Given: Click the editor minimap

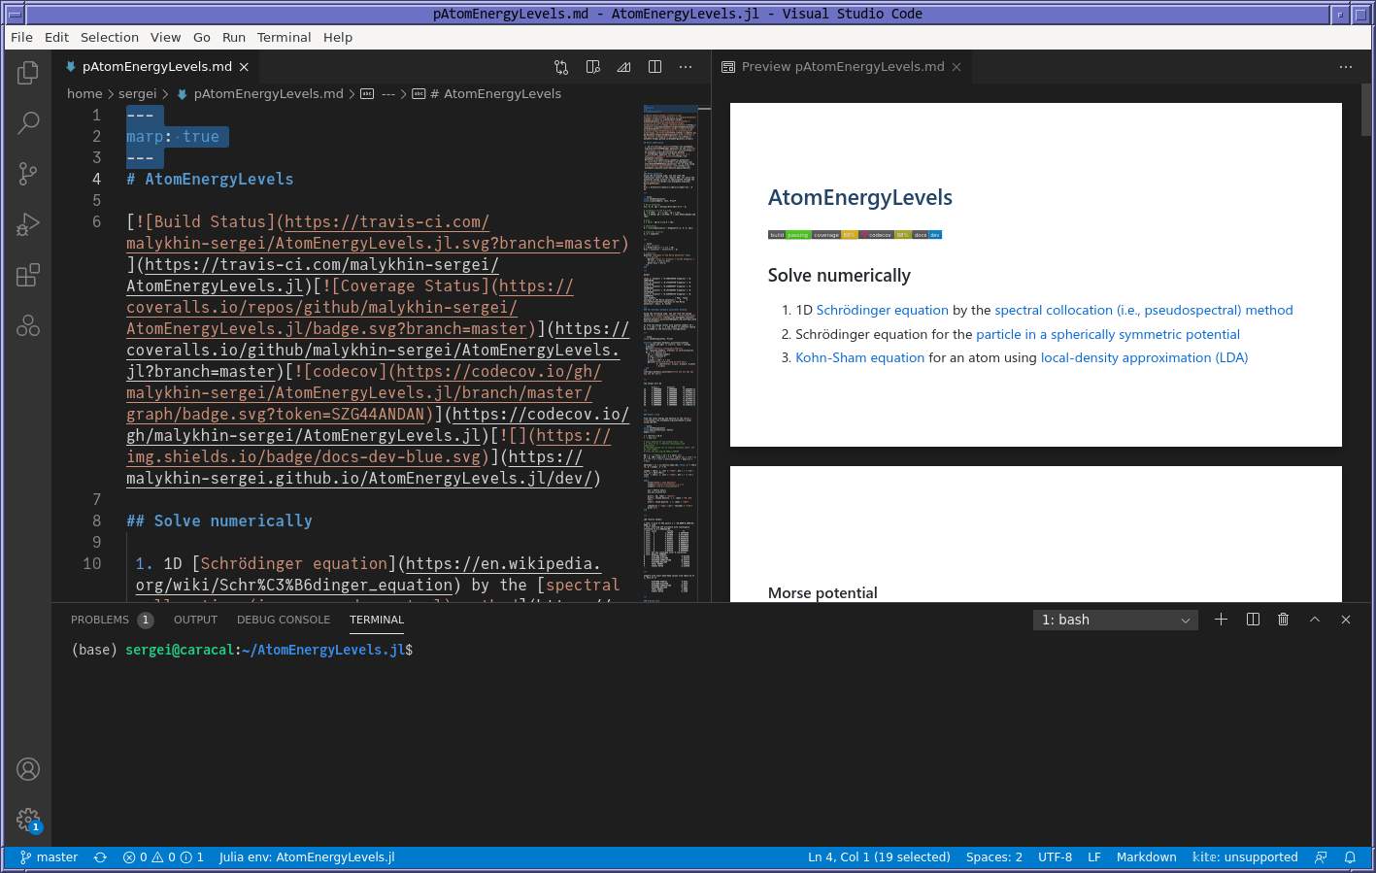Looking at the screenshot, I should [670, 353].
